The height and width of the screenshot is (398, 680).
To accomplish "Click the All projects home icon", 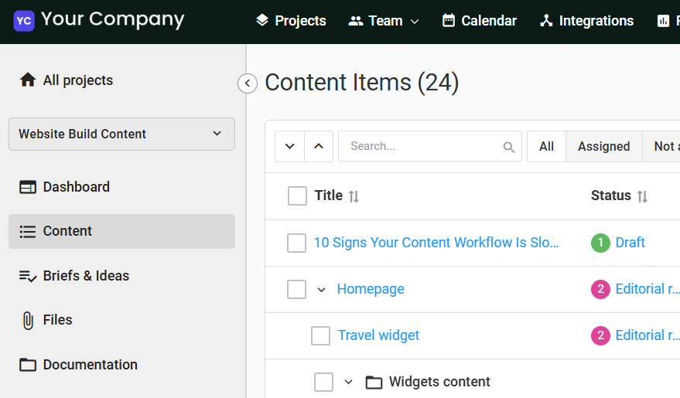I will tap(28, 80).
